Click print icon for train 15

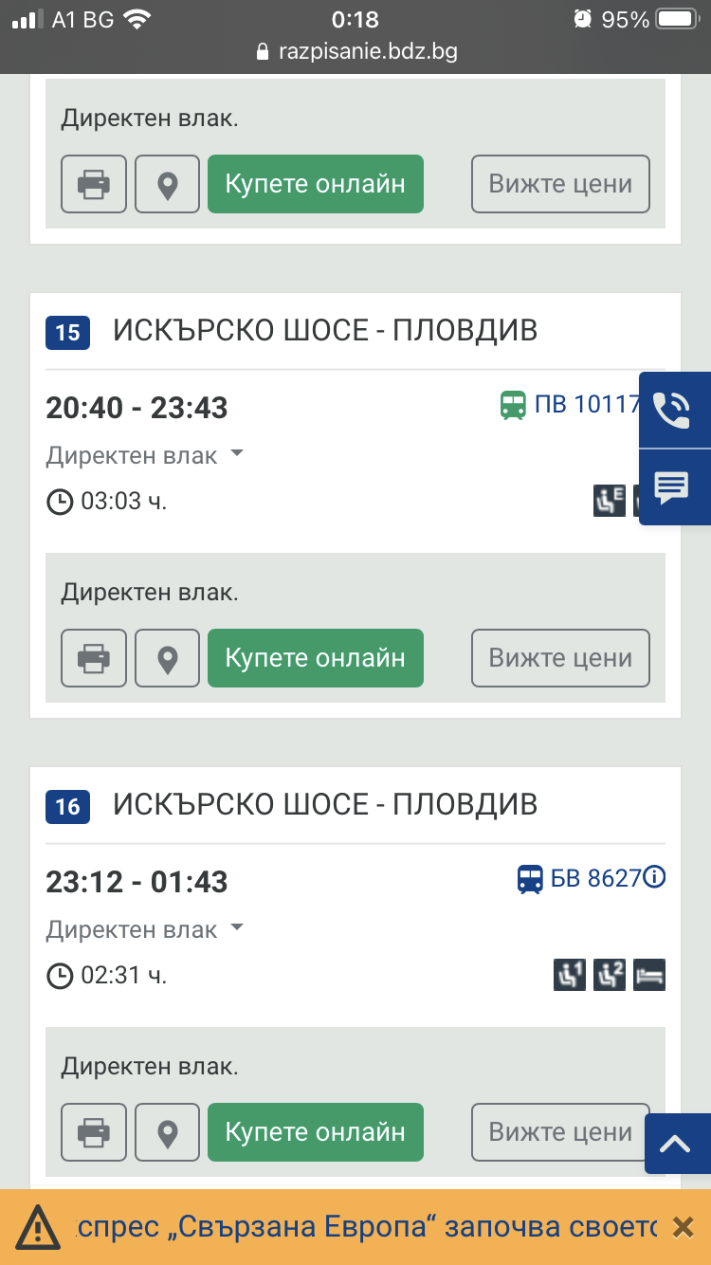93,657
